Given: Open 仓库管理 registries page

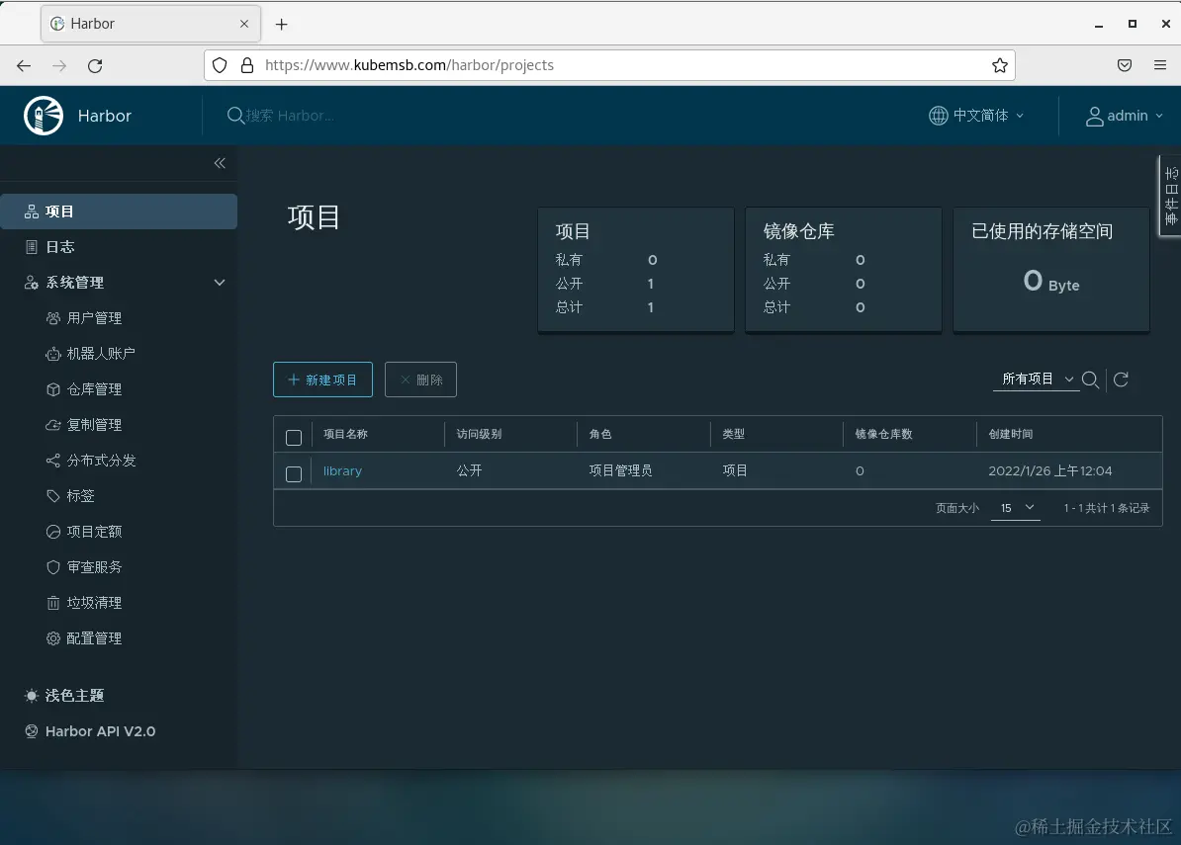Looking at the screenshot, I should 94,389.
